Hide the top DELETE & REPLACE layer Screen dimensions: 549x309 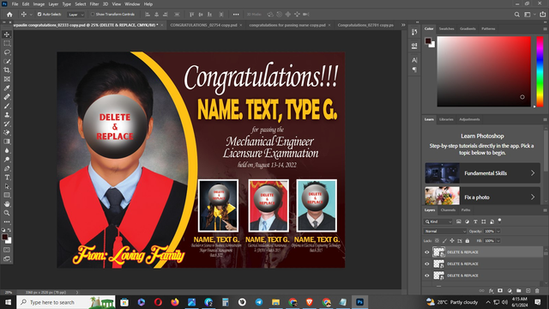(x=427, y=252)
